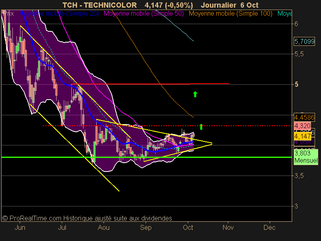This screenshot has height=241, width=321.
Task: Click the 'Dec' month axis label
Action: coord(269,227)
